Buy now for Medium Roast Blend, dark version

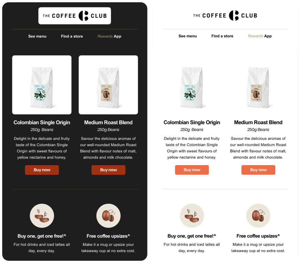[109, 170]
